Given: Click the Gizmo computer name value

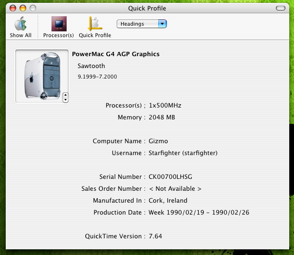Looking at the screenshot, I should click(158, 141).
